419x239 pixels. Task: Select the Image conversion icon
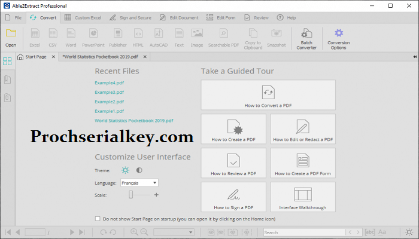coord(197,33)
